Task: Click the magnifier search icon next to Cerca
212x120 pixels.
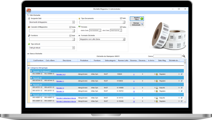Action: coord(184,56)
